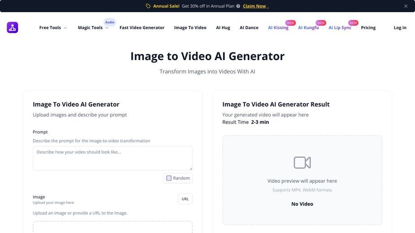Click the video camera placeholder icon

302,162
